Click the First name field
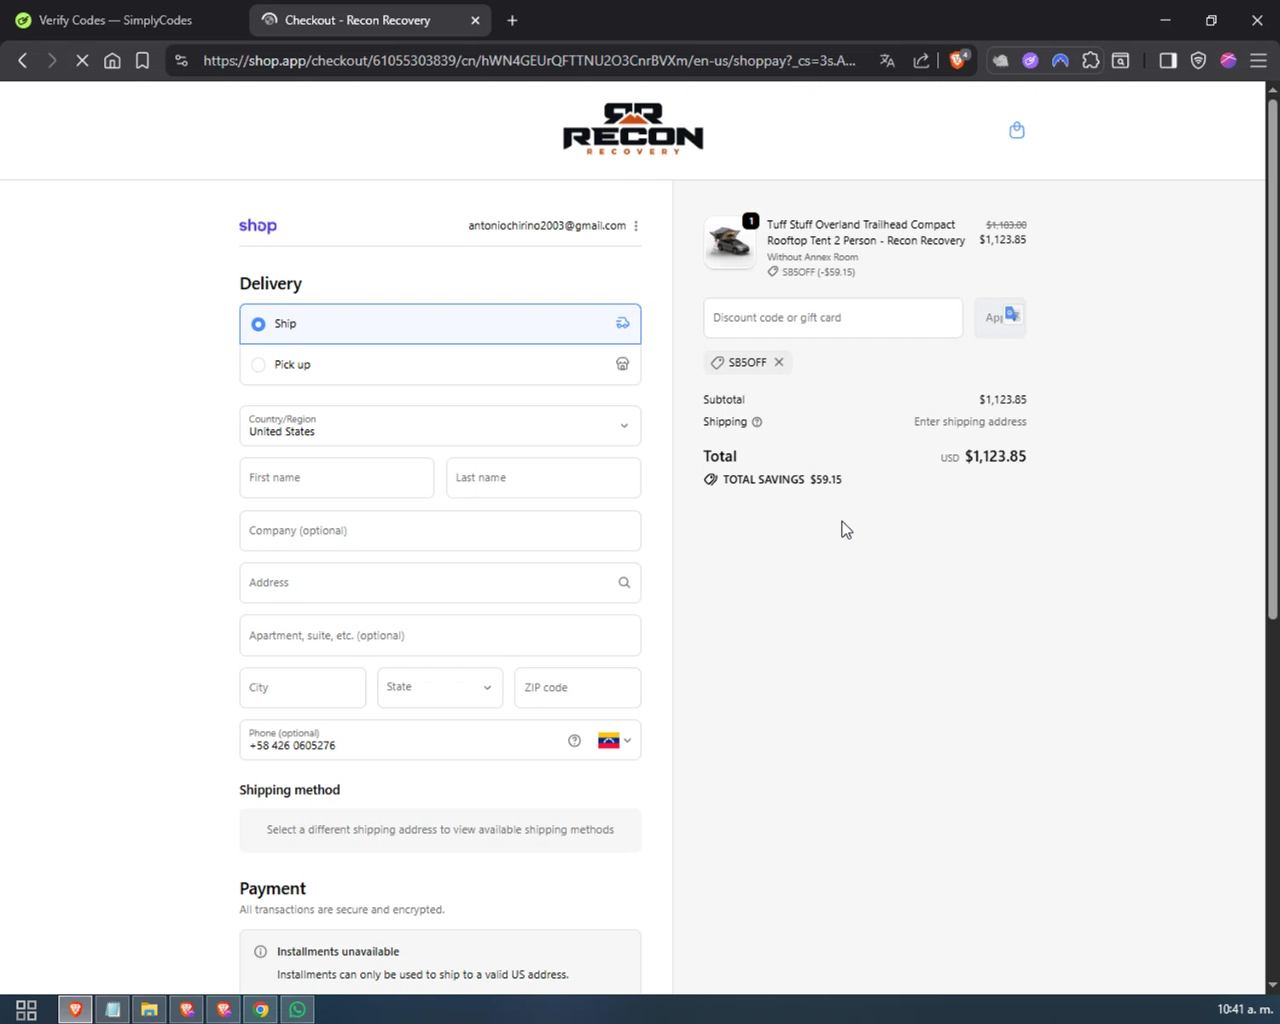This screenshot has width=1280, height=1024. (337, 478)
